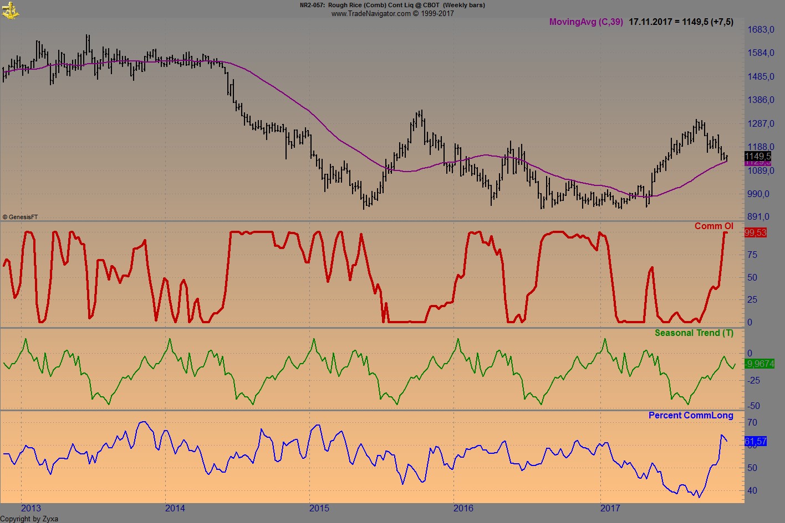Click the Comm OI indicator label
This screenshot has width=785, height=523.
[x=713, y=226]
